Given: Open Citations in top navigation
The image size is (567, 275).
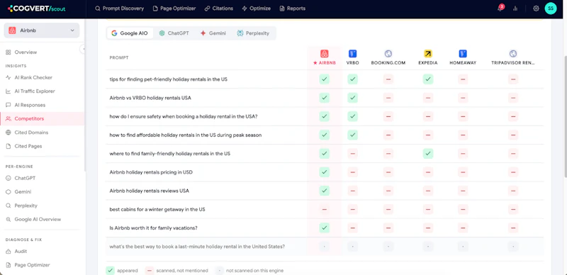Looking at the screenshot, I should [x=219, y=9].
